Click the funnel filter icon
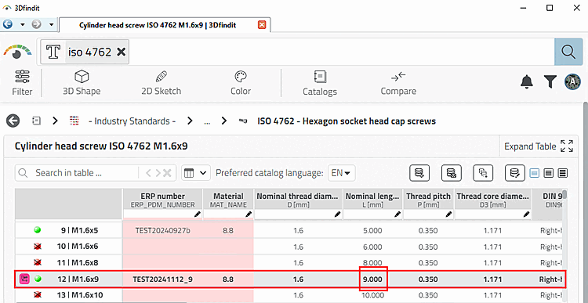Screen dimensions: 588x303 (x=550, y=81)
